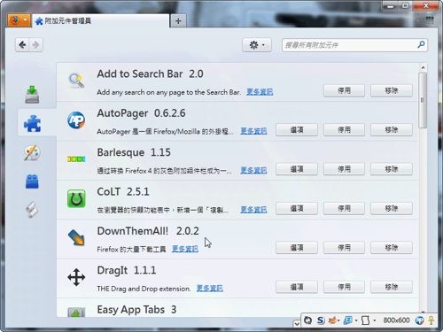
Task: Click 停用 for AutoPager
Action: click(344, 130)
